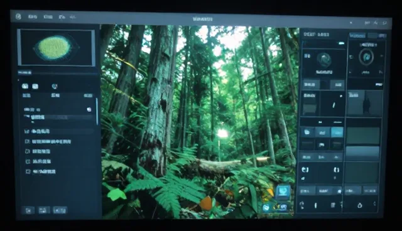Open the third menu in the top bar

(62, 17)
